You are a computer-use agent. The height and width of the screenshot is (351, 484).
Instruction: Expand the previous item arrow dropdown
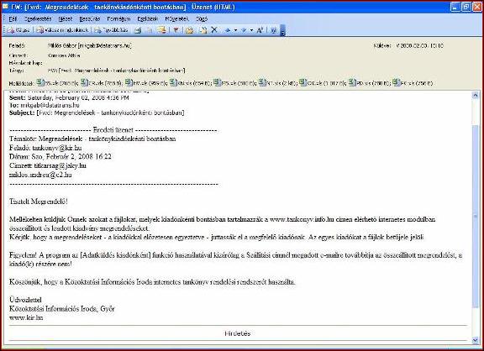(235, 30)
